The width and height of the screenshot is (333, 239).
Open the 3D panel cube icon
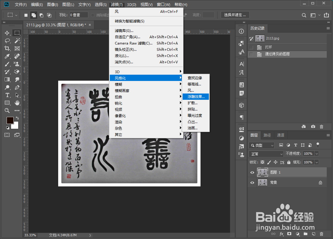tap(241, 105)
